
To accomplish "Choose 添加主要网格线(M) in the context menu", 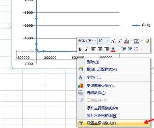I will pyautogui.click(x=113, y=108).
